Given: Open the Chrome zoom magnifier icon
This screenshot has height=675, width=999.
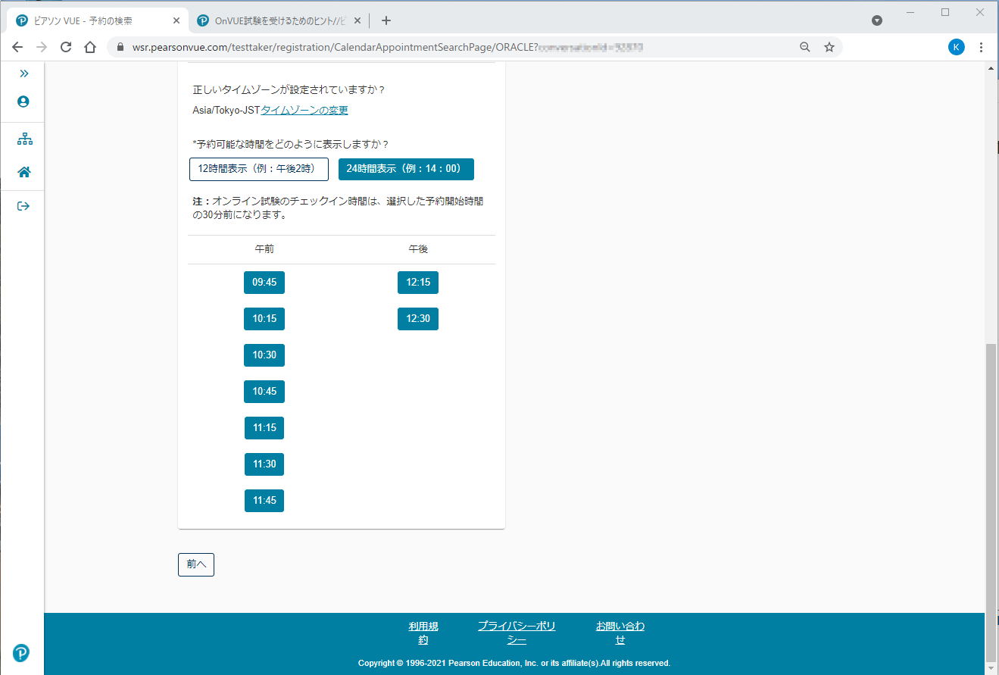Looking at the screenshot, I should [x=805, y=47].
